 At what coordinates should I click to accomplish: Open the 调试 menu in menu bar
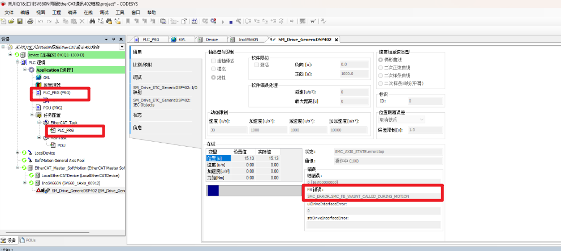click(104, 12)
